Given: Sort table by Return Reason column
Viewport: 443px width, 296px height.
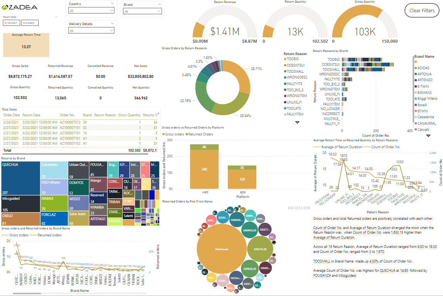Looking at the screenshot, I should pyautogui.click(x=105, y=115).
